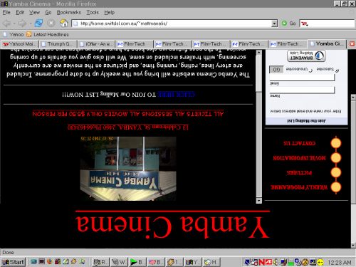The image size is (356, 267).
Task: Click the main frame scrollbar top arrow
Action: 258,53
